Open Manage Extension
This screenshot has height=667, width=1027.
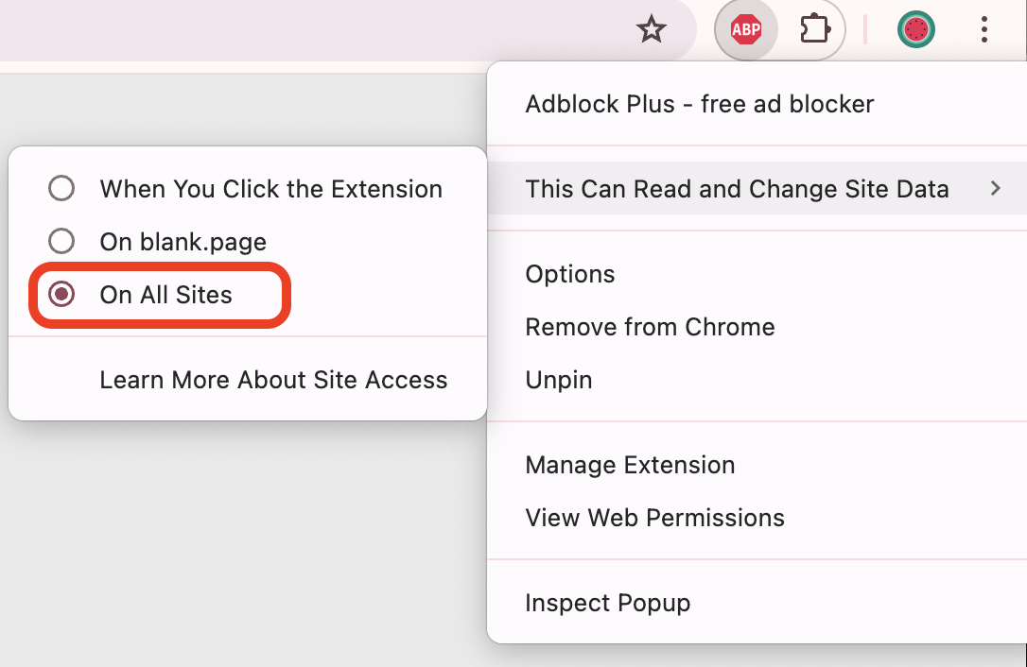pyautogui.click(x=630, y=464)
